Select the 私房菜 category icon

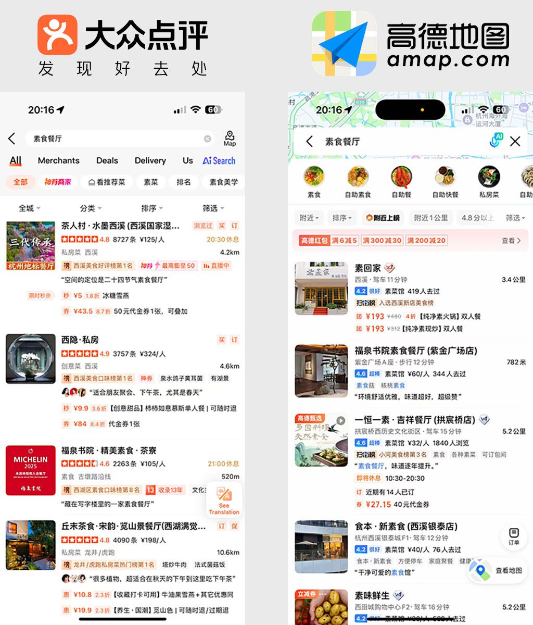point(489,182)
